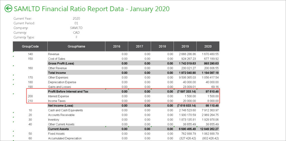Select the 2018 column header

(x=162, y=46)
